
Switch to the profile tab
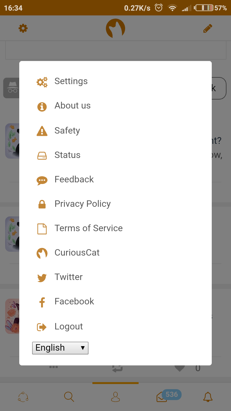[x=116, y=397]
